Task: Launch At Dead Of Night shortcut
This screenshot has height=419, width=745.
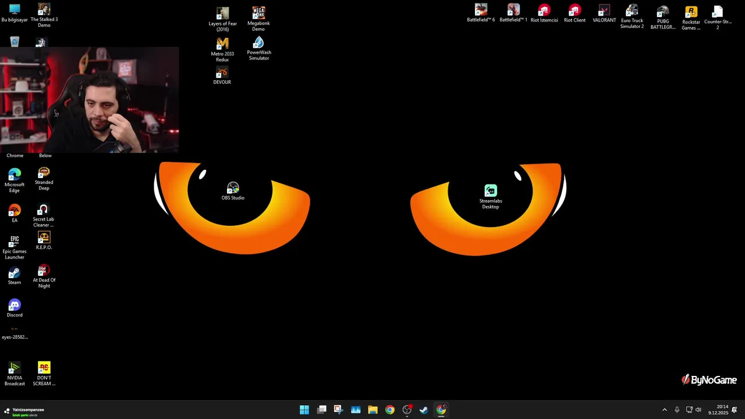Action: [44, 276]
